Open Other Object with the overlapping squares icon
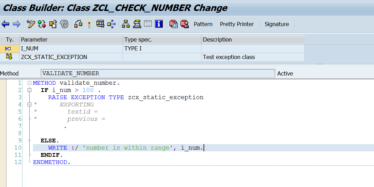Screen dimensions: 374x187 [x=53, y=24]
